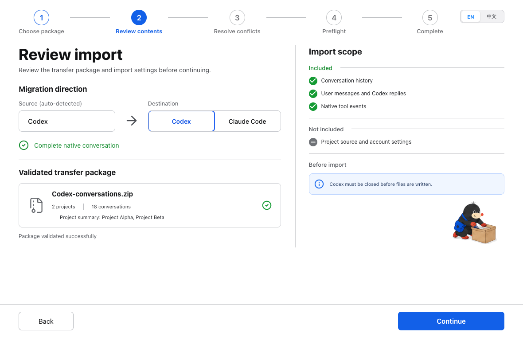Click the zip file package icon
This screenshot has width=523, height=337.
(x=36, y=205)
